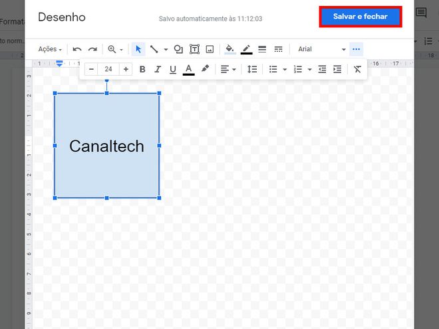Click the Salvar e fechar button
Image resolution: width=439 pixels, height=329 pixels.
click(x=361, y=17)
